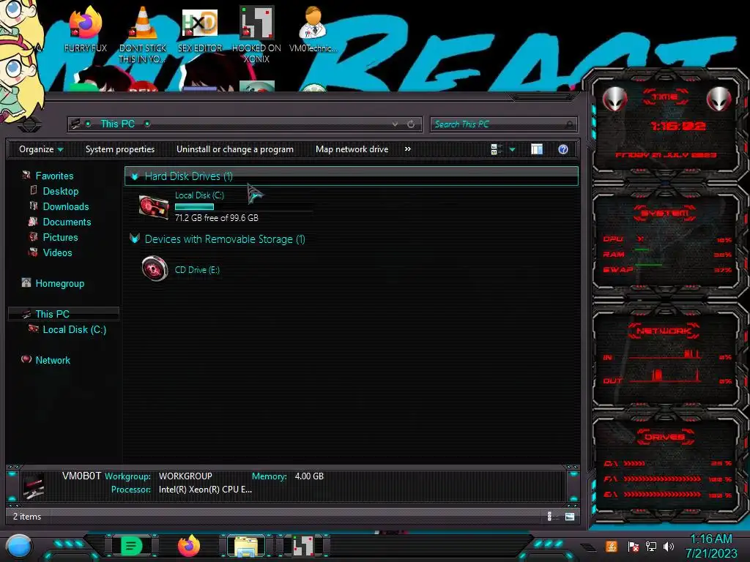Open the green notes app on the taskbar

(131, 546)
